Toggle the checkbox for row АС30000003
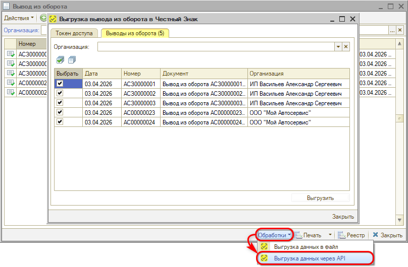 60,103
